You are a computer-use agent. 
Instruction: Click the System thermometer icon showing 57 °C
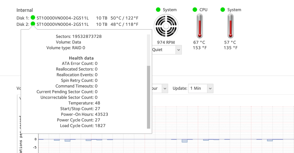(x=231, y=26)
